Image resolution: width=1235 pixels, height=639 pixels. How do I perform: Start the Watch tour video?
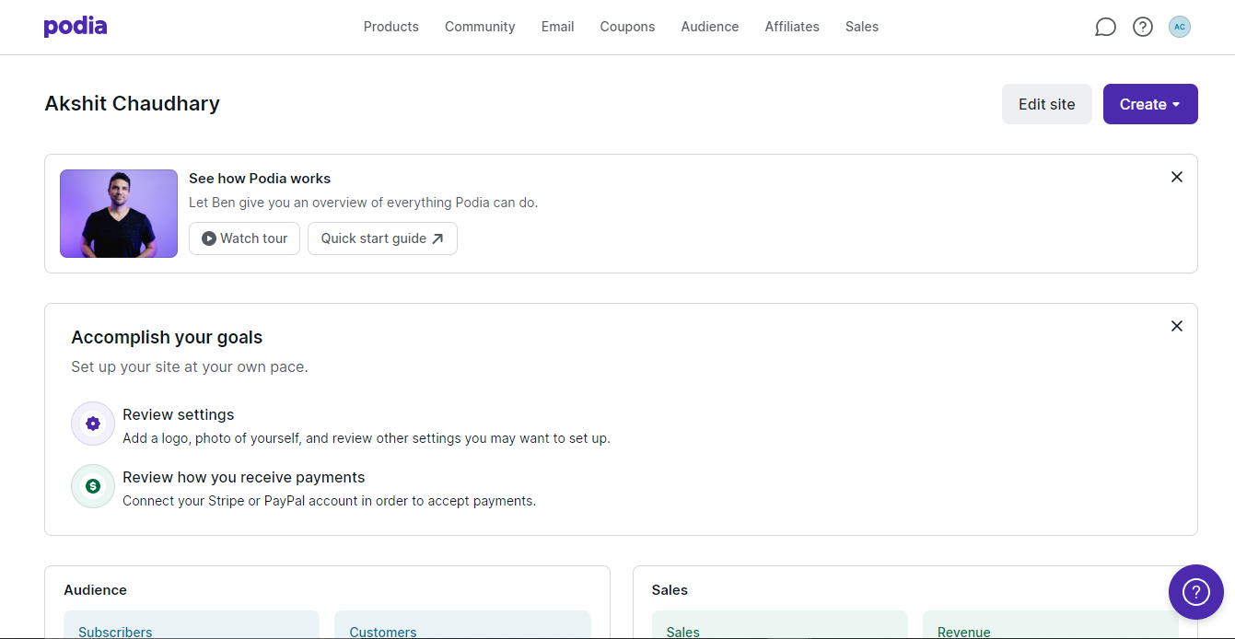point(244,238)
